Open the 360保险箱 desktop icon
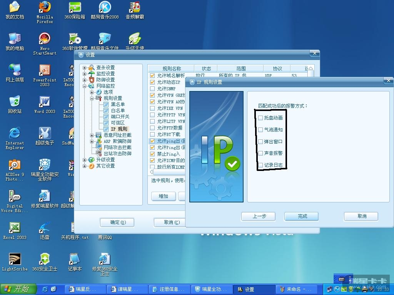 (75, 8)
